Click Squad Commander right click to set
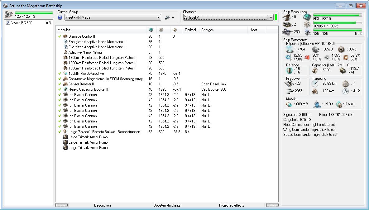Screen dimensions: 369x210 pyautogui.click(x=310, y=135)
